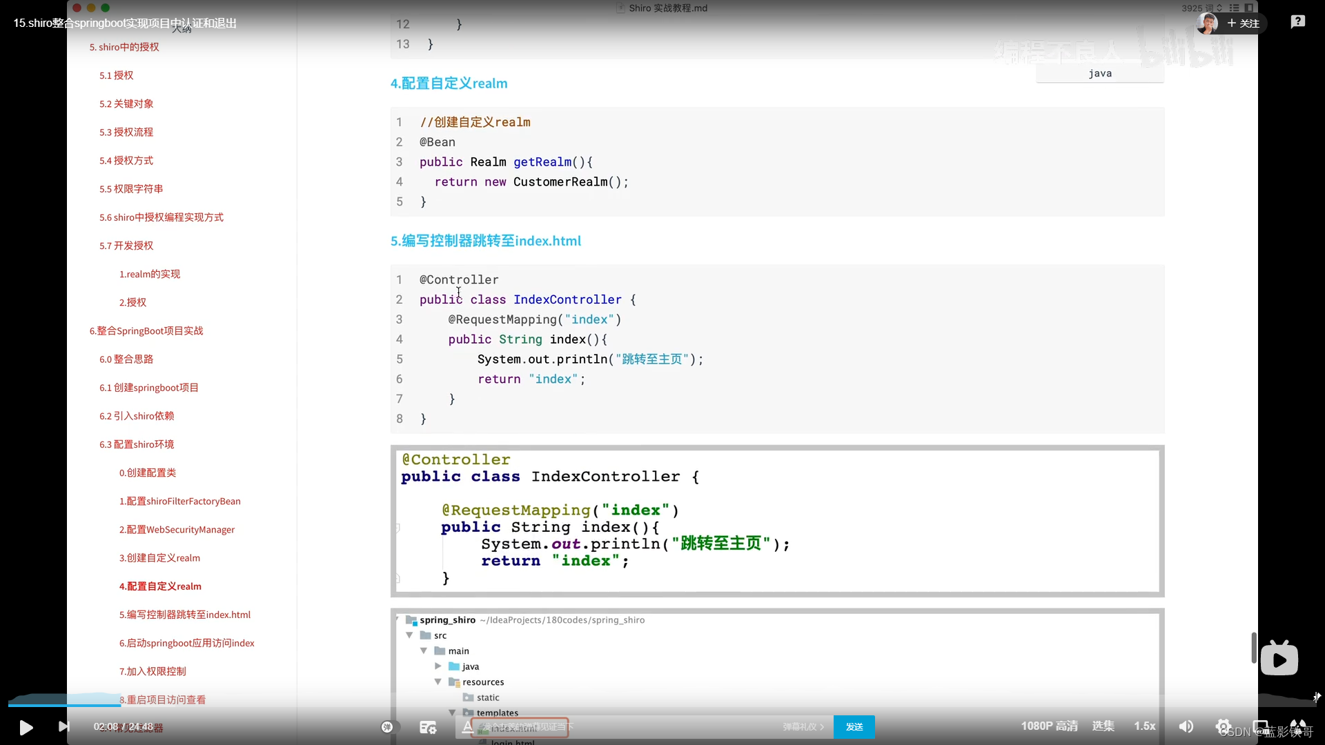Open the 1080P 高清 quality menu
Image resolution: width=1325 pixels, height=745 pixels.
point(1049,726)
